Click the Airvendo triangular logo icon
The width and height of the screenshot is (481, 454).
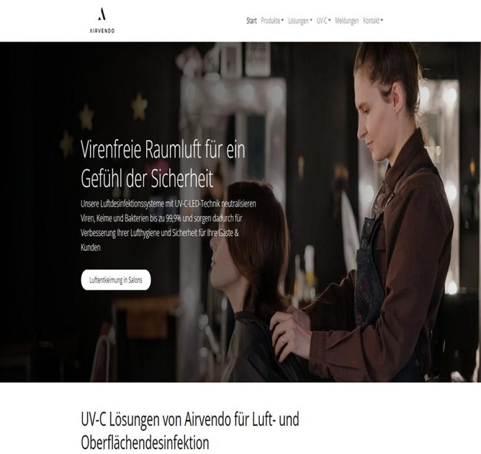(x=102, y=14)
